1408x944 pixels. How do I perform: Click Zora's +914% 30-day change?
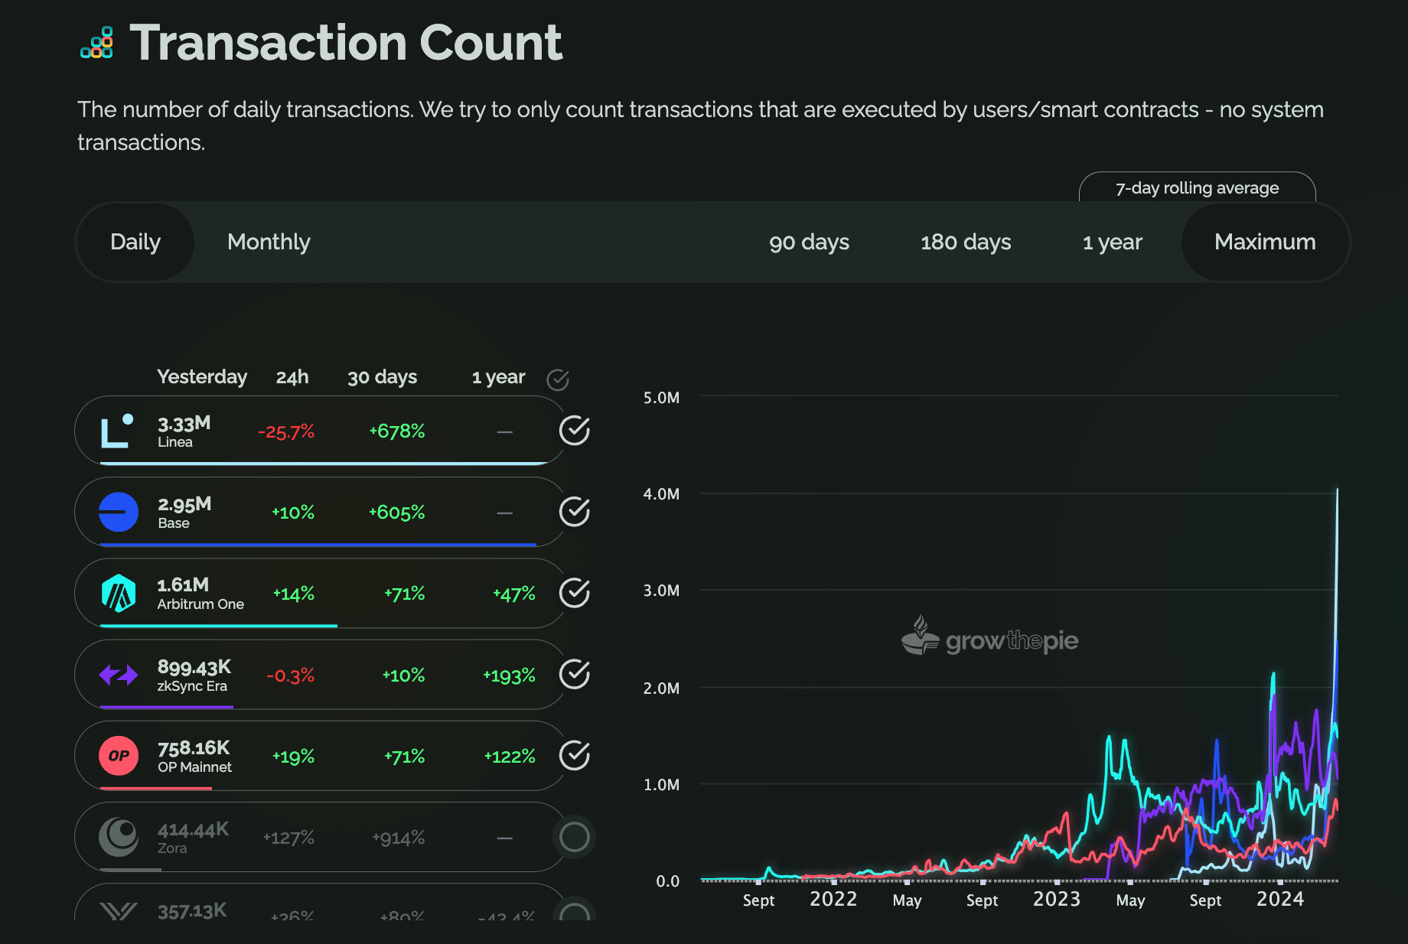click(399, 838)
